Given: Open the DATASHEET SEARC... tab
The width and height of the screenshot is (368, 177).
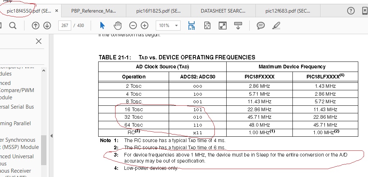Looking at the screenshot, I should tap(223, 11).
